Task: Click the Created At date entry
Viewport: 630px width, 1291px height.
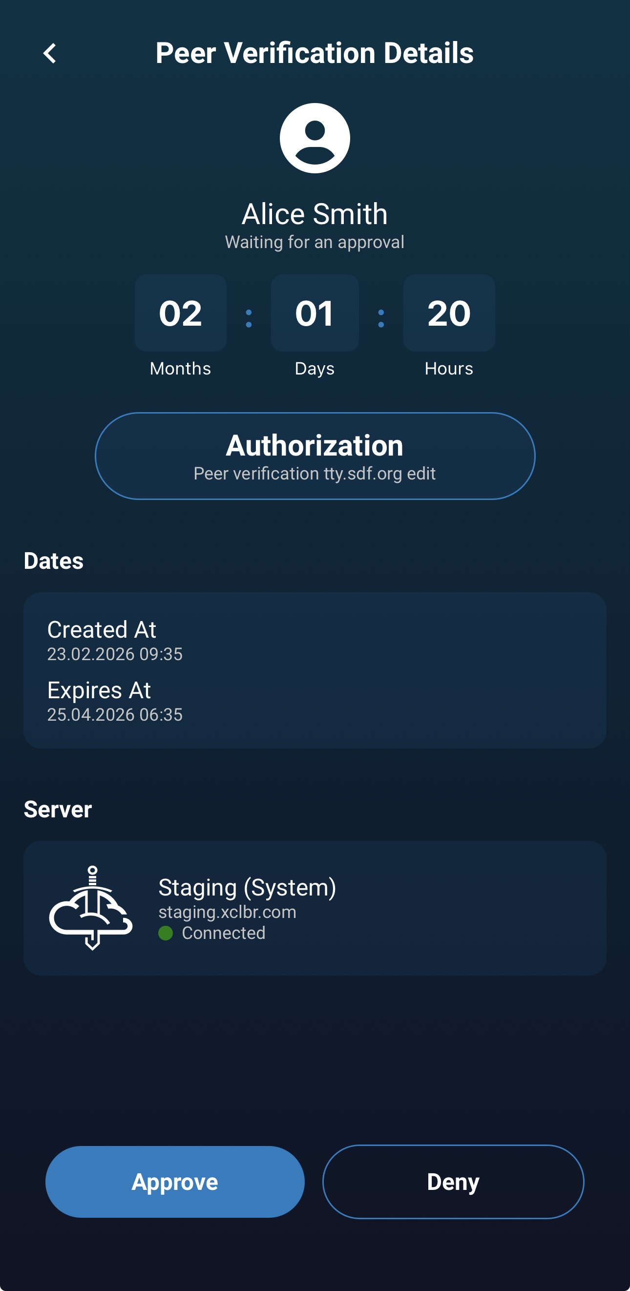Action: point(114,641)
